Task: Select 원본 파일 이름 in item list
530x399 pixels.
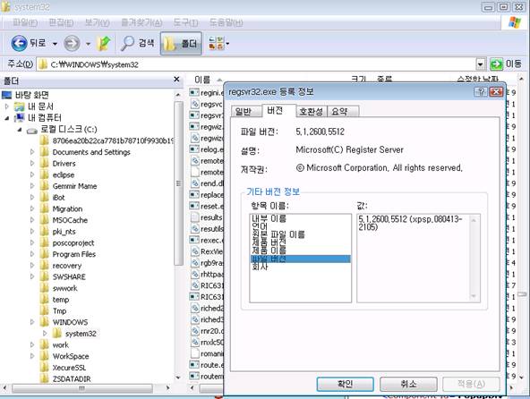Action: coord(278,234)
